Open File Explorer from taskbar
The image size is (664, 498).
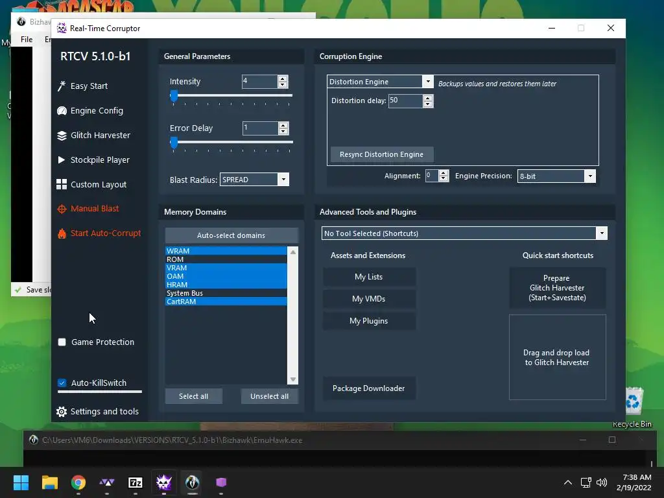pos(49,482)
